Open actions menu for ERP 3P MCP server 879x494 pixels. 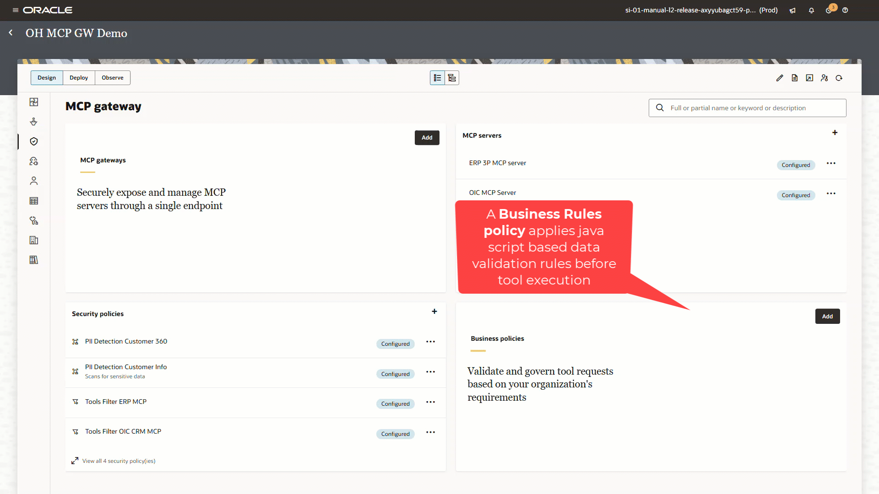click(x=831, y=163)
